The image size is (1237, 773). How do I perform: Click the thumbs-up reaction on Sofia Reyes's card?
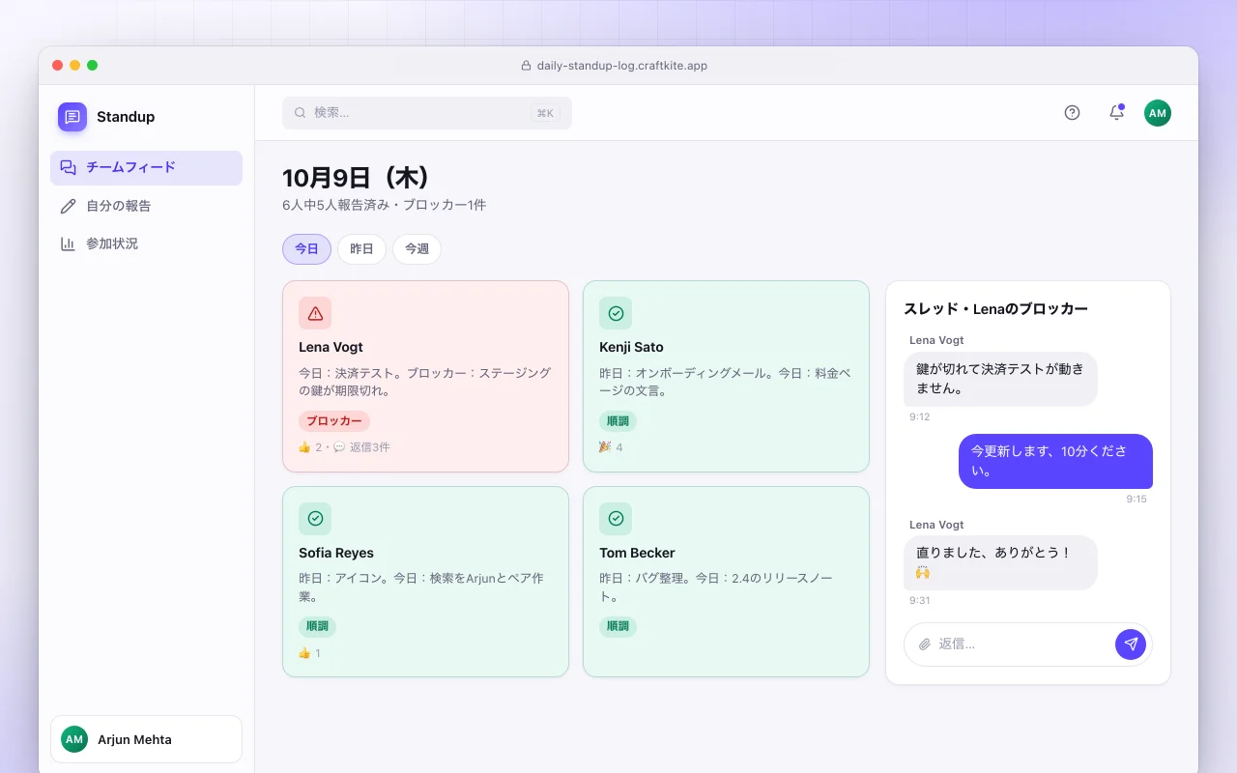(304, 653)
